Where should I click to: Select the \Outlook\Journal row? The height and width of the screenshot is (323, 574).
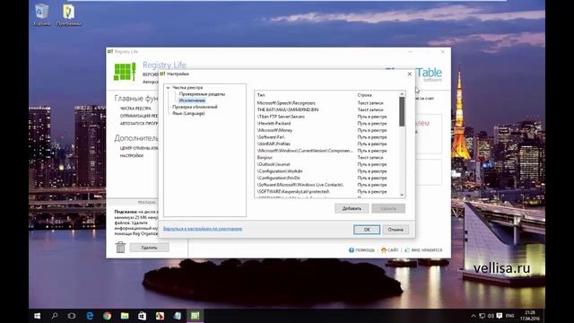coord(326,164)
